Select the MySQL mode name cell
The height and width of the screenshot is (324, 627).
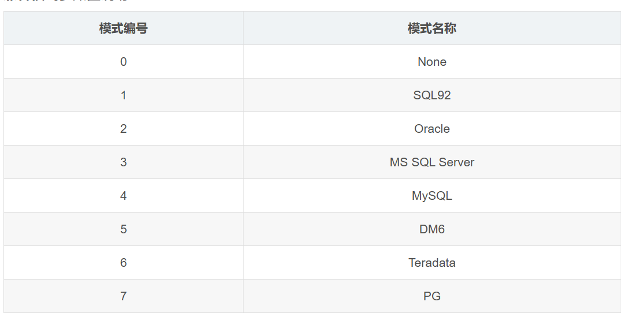coord(432,196)
